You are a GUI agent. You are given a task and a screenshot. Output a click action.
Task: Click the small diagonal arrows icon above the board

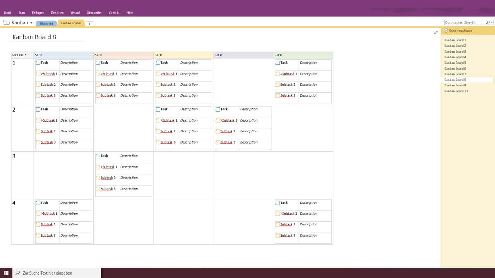tap(436, 33)
